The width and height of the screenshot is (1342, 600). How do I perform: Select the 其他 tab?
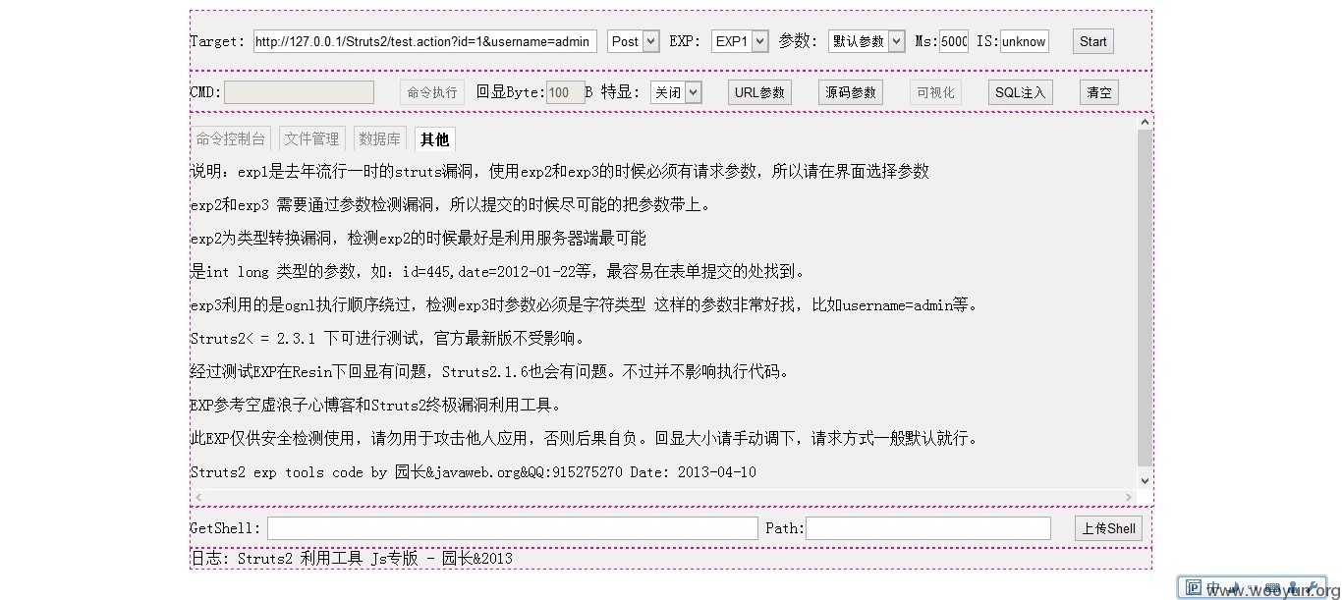point(434,139)
